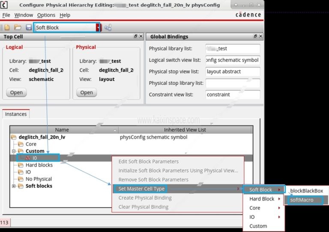Sort by the Name column header

[x=62, y=130]
